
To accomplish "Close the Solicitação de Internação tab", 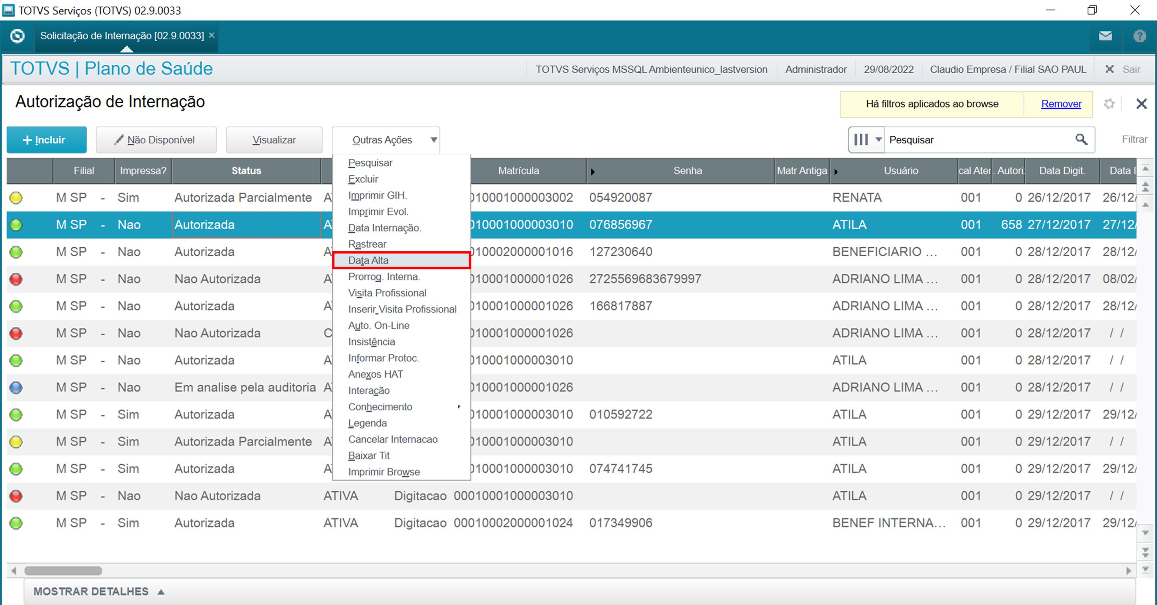I will tap(212, 35).
